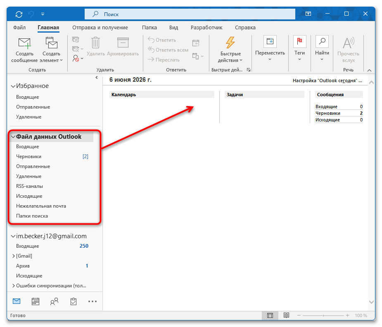The height and width of the screenshot is (327, 382).
Task: Select Входящие under Избранное
Action: point(27,97)
